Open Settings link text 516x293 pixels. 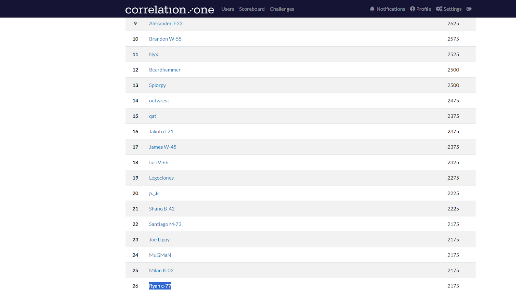[x=452, y=9]
